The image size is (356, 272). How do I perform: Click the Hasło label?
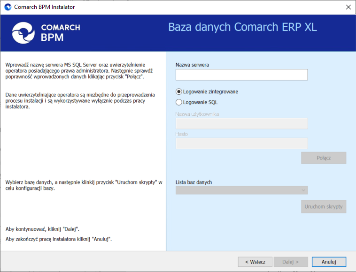(x=182, y=134)
